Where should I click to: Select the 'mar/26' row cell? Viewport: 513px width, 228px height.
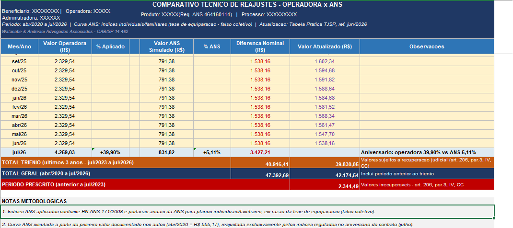[19, 116]
